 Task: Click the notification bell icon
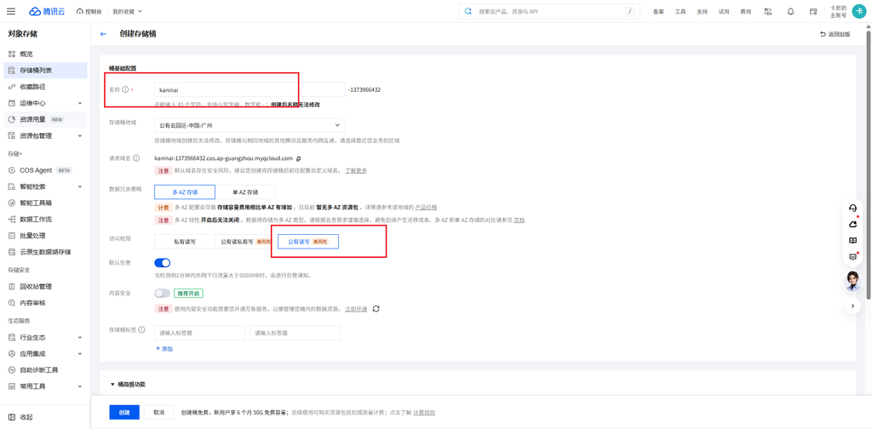pyautogui.click(x=790, y=11)
